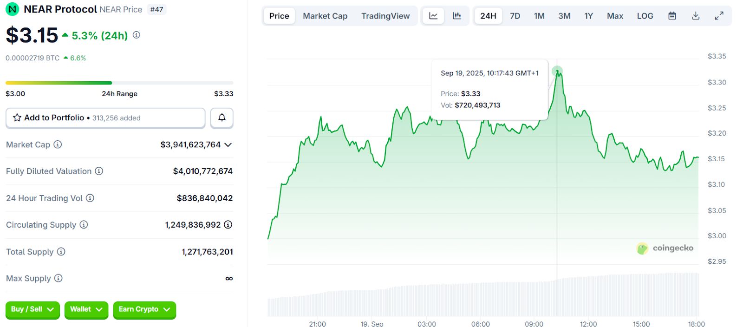Open the calendar date range icon
Viewport: 743px width, 327px height.
tap(672, 16)
